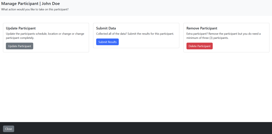Click the dark footer bar beside Close
This screenshot has width=272, height=134.
[x=139, y=128]
